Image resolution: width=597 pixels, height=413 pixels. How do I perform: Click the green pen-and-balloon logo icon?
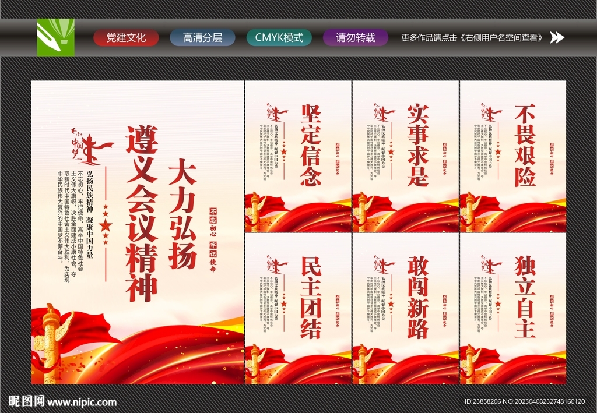55,37
